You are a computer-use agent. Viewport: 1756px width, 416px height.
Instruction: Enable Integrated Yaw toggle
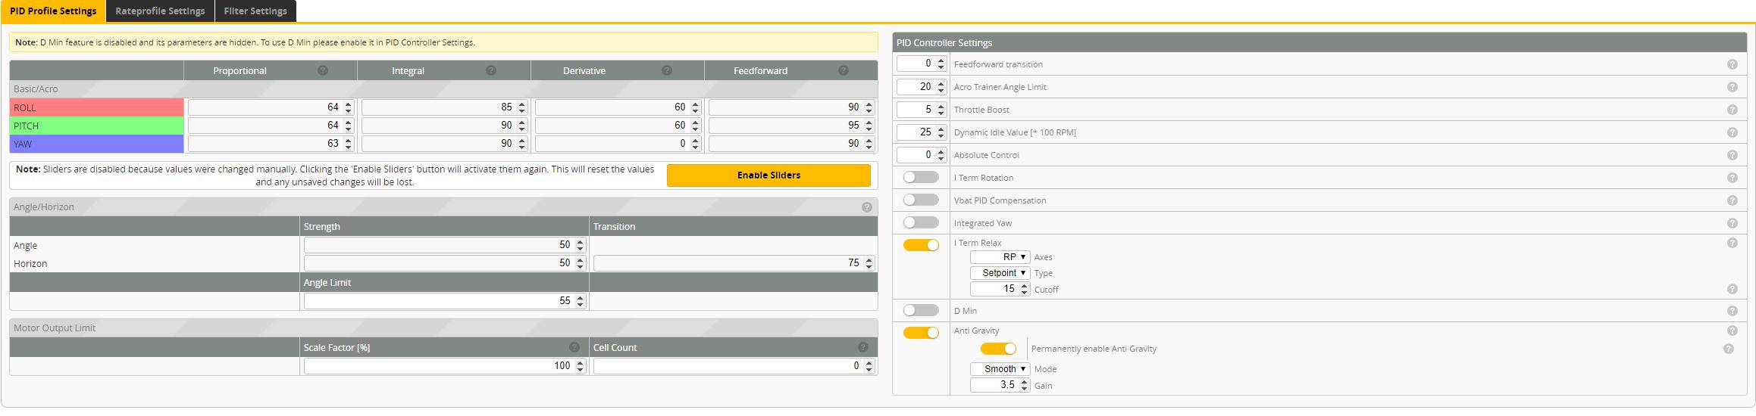(x=921, y=222)
